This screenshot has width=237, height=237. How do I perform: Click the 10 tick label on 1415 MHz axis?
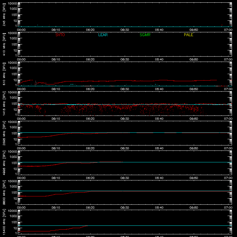click(15, 110)
